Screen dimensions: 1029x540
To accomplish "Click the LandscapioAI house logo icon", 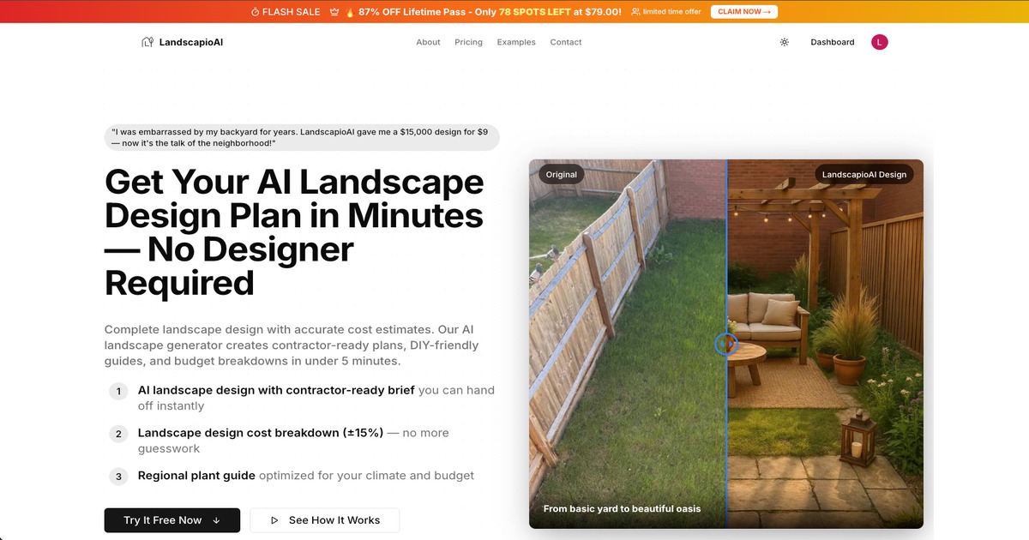I will [x=147, y=42].
